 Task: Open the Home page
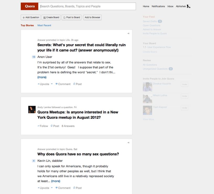[146, 6]
